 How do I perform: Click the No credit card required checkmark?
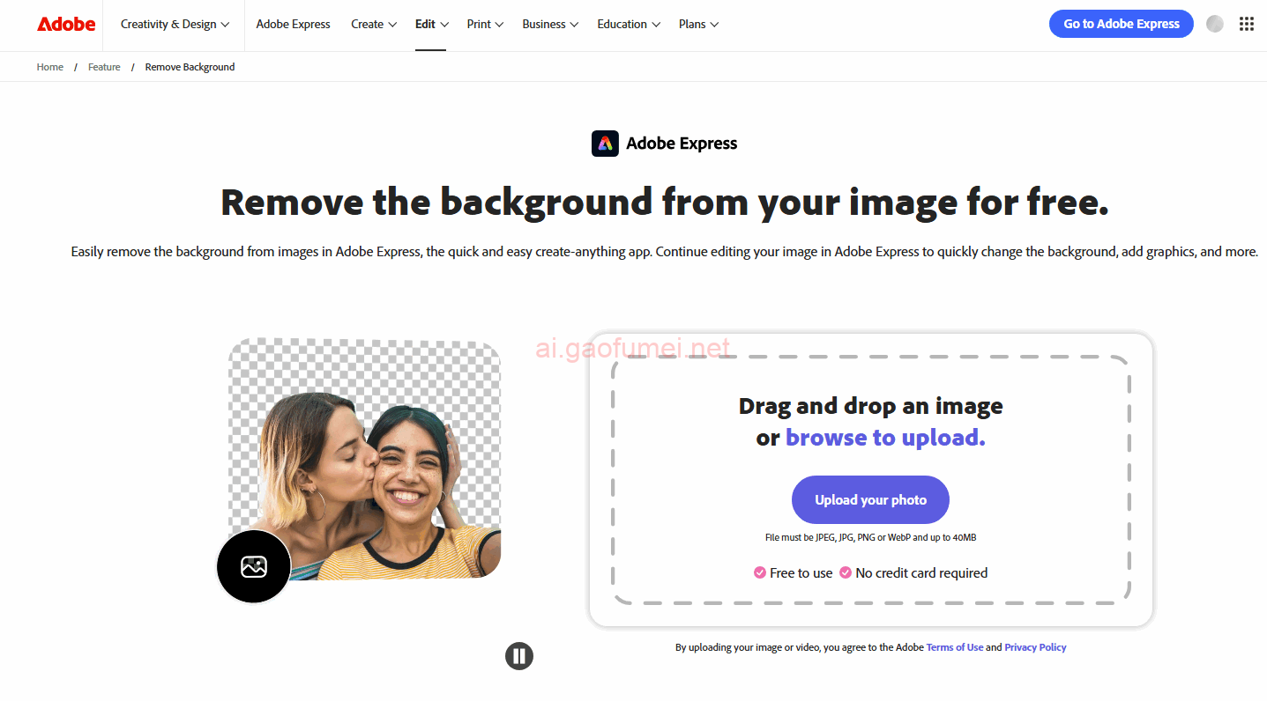pyautogui.click(x=846, y=572)
